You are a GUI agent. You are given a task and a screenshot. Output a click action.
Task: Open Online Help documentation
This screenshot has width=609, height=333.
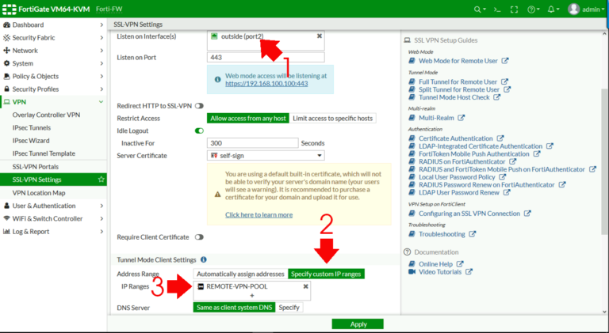(436, 264)
